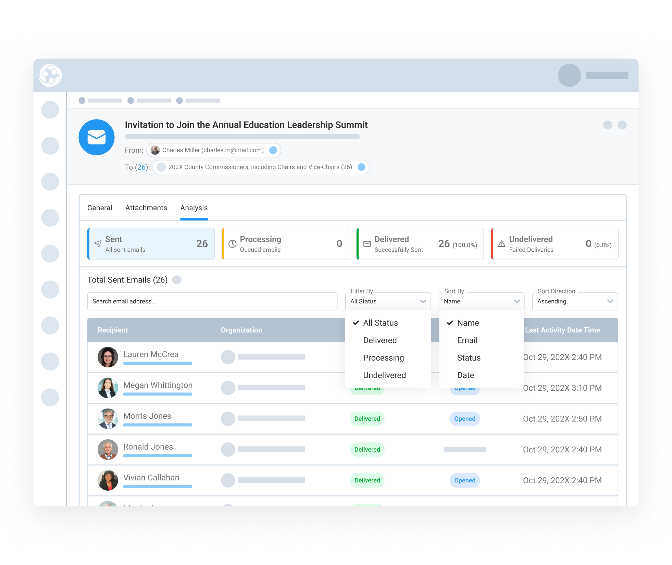Open Megan Whittington recipient name
Screen dimensions: 672x565
point(158,385)
